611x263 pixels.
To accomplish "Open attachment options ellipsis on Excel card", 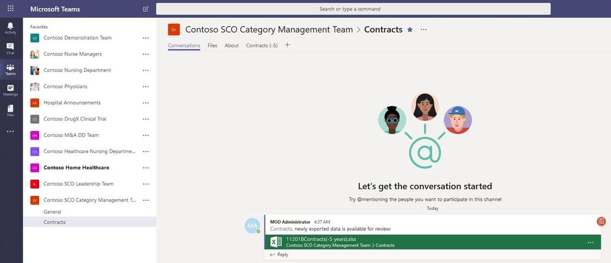I will [x=590, y=242].
